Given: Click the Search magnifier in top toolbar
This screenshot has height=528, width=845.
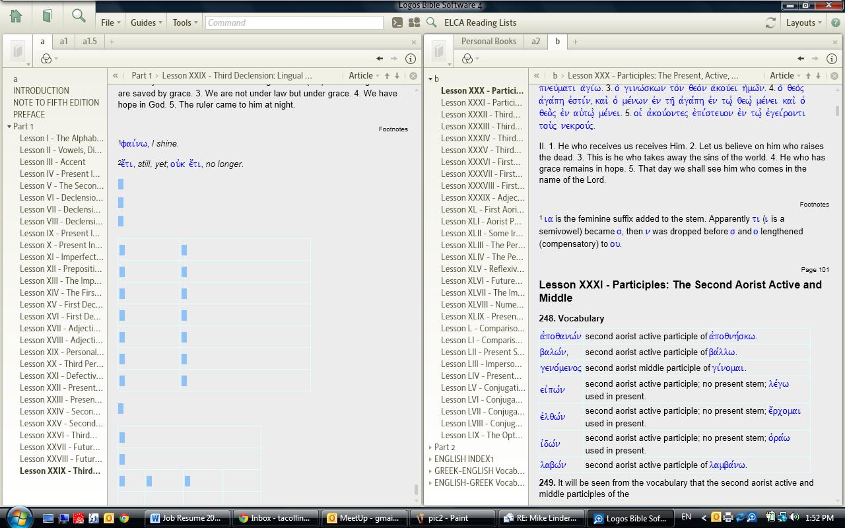Looking at the screenshot, I should tap(79, 16).
